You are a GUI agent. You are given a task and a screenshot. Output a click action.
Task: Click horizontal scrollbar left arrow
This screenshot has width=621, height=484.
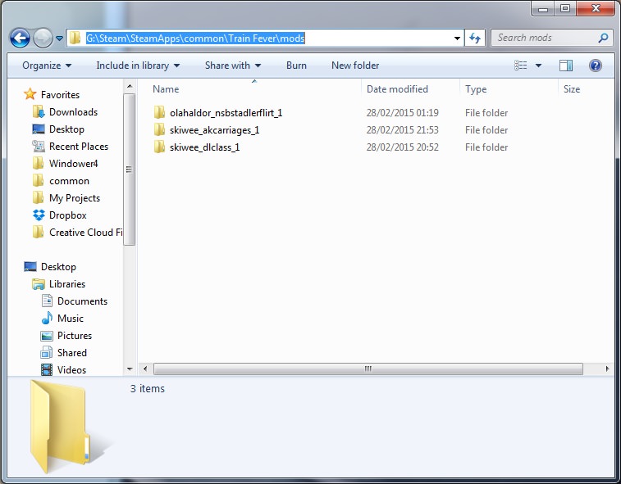point(145,369)
